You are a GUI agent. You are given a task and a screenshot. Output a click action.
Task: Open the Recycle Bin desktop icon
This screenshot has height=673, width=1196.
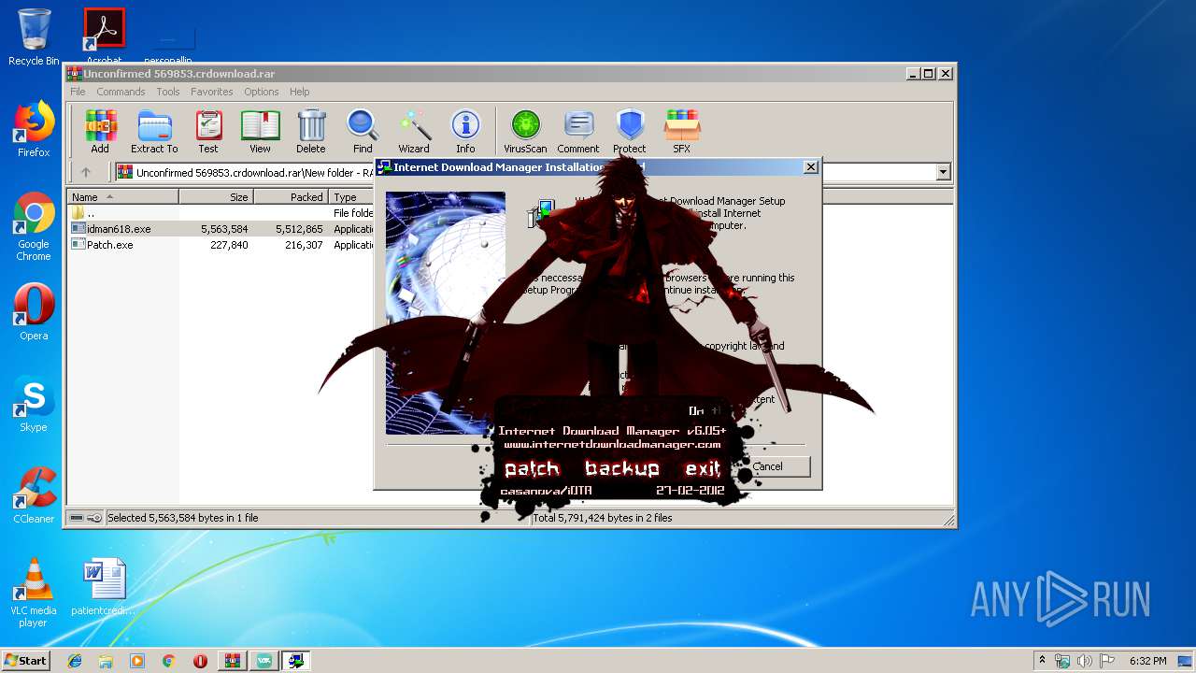(x=34, y=37)
